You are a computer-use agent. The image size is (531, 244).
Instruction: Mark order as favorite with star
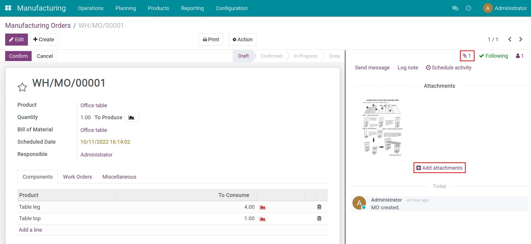click(x=22, y=87)
